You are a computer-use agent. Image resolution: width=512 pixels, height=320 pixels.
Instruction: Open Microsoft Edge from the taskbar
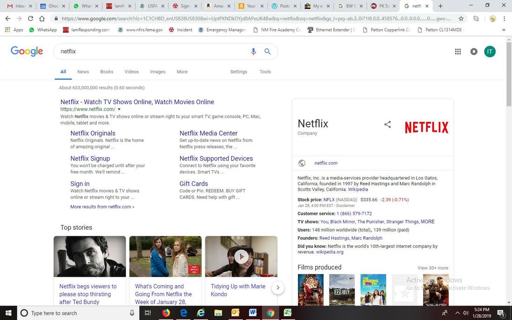(183, 313)
